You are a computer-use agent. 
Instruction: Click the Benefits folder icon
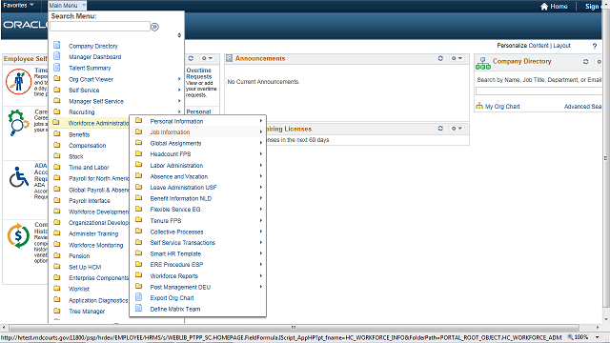coord(57,133)
